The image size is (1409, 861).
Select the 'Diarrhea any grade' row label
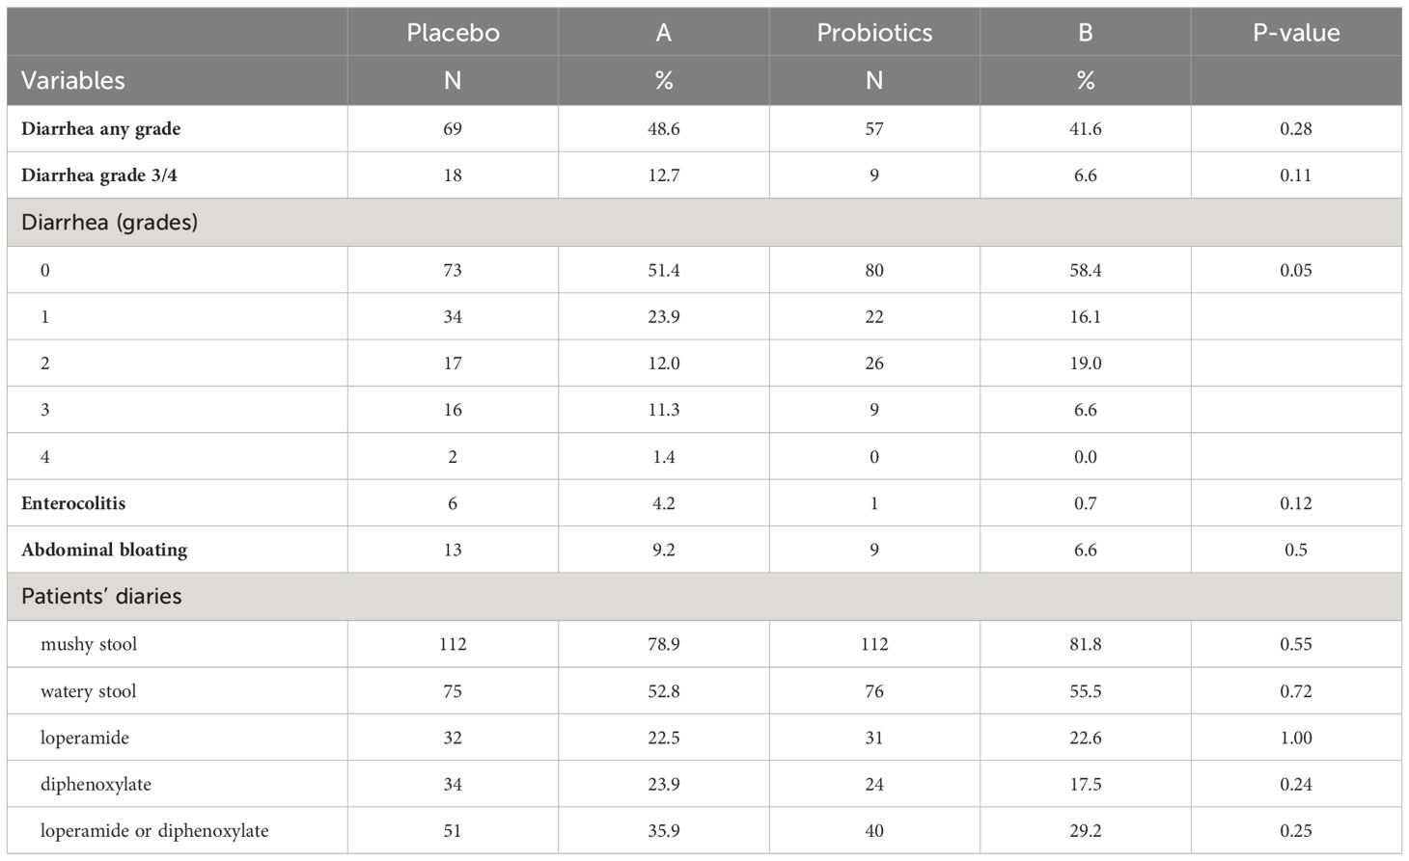click(x=101, y=128)
